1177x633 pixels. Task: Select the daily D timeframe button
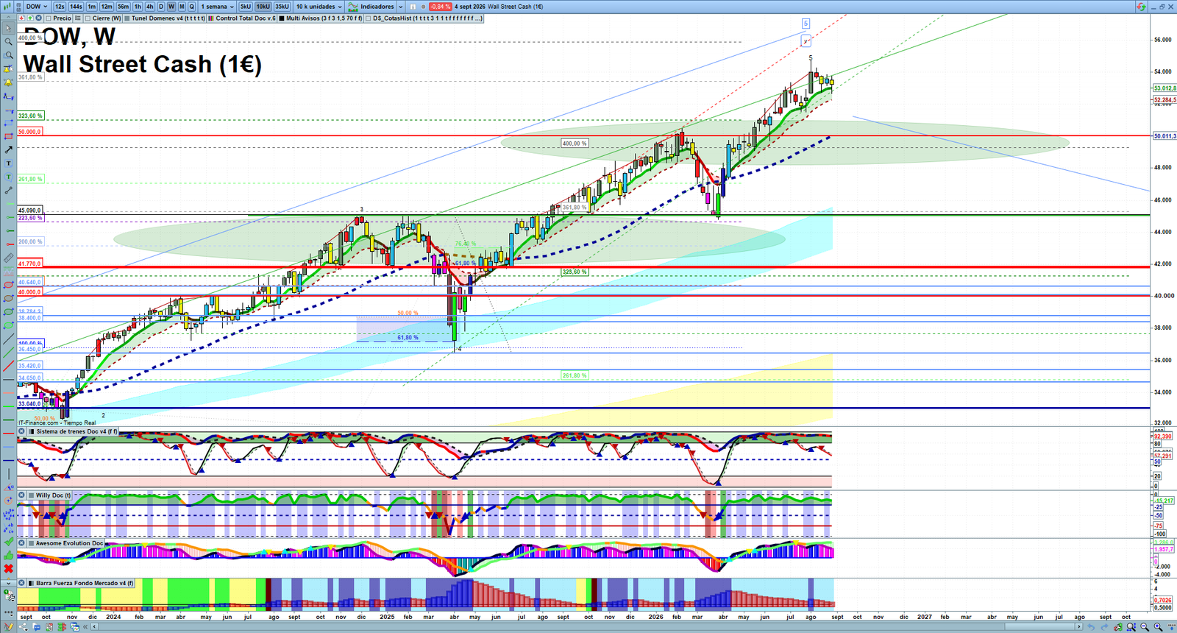161,7
